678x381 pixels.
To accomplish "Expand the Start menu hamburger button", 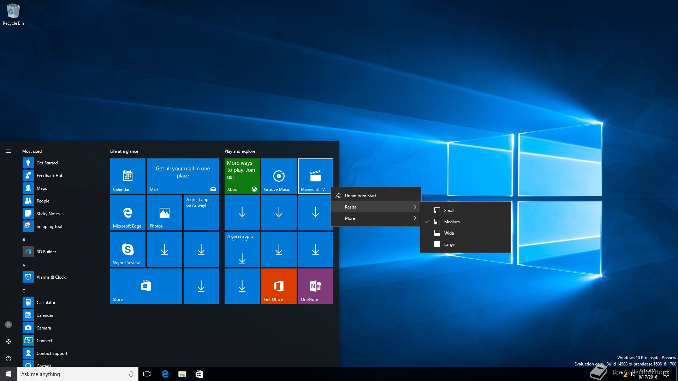I will [x=8, y=151].
